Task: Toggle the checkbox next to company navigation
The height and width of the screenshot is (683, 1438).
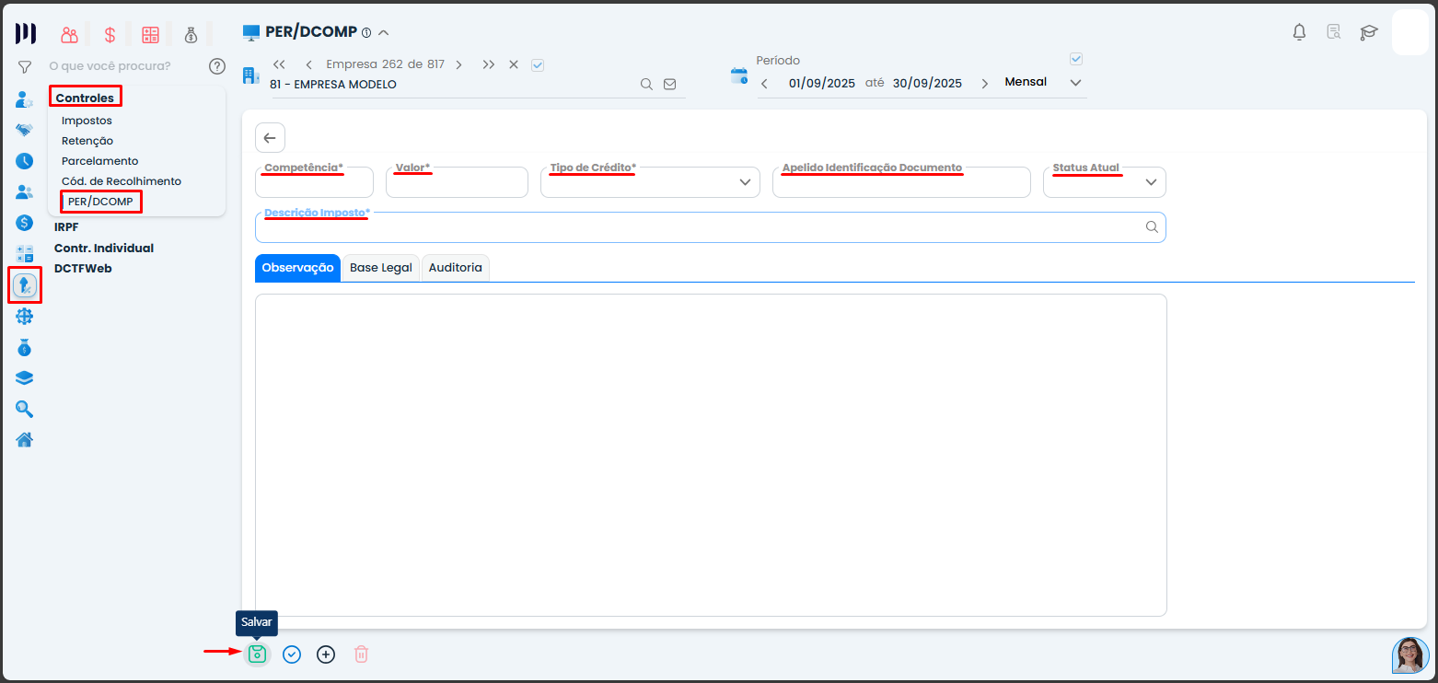Action: point(539,64)
